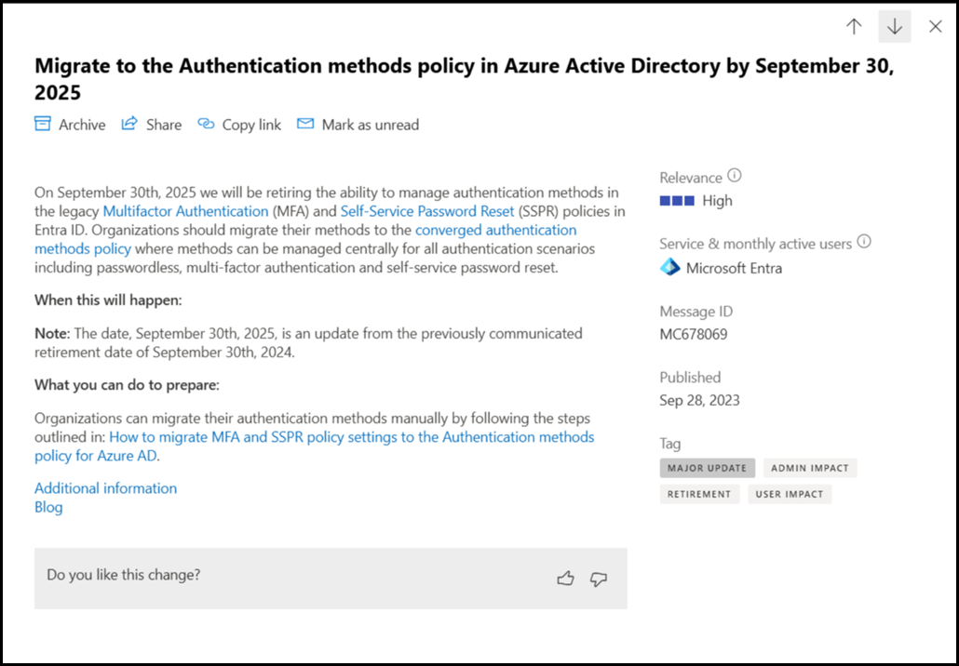Open How to migrate MFA and SSPR link
959x666 pixels.
(351, 436)
